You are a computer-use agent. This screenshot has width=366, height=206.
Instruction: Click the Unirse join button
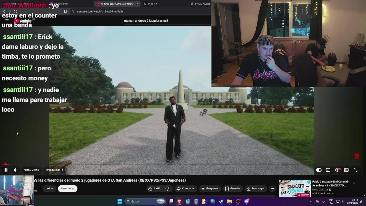click(x=49, y=189)
